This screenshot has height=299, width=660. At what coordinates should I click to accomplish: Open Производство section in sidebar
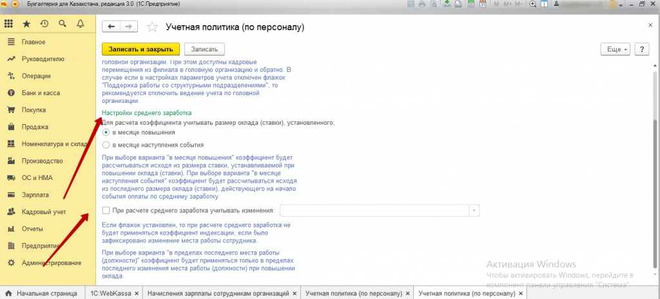[x=48, y=161]
